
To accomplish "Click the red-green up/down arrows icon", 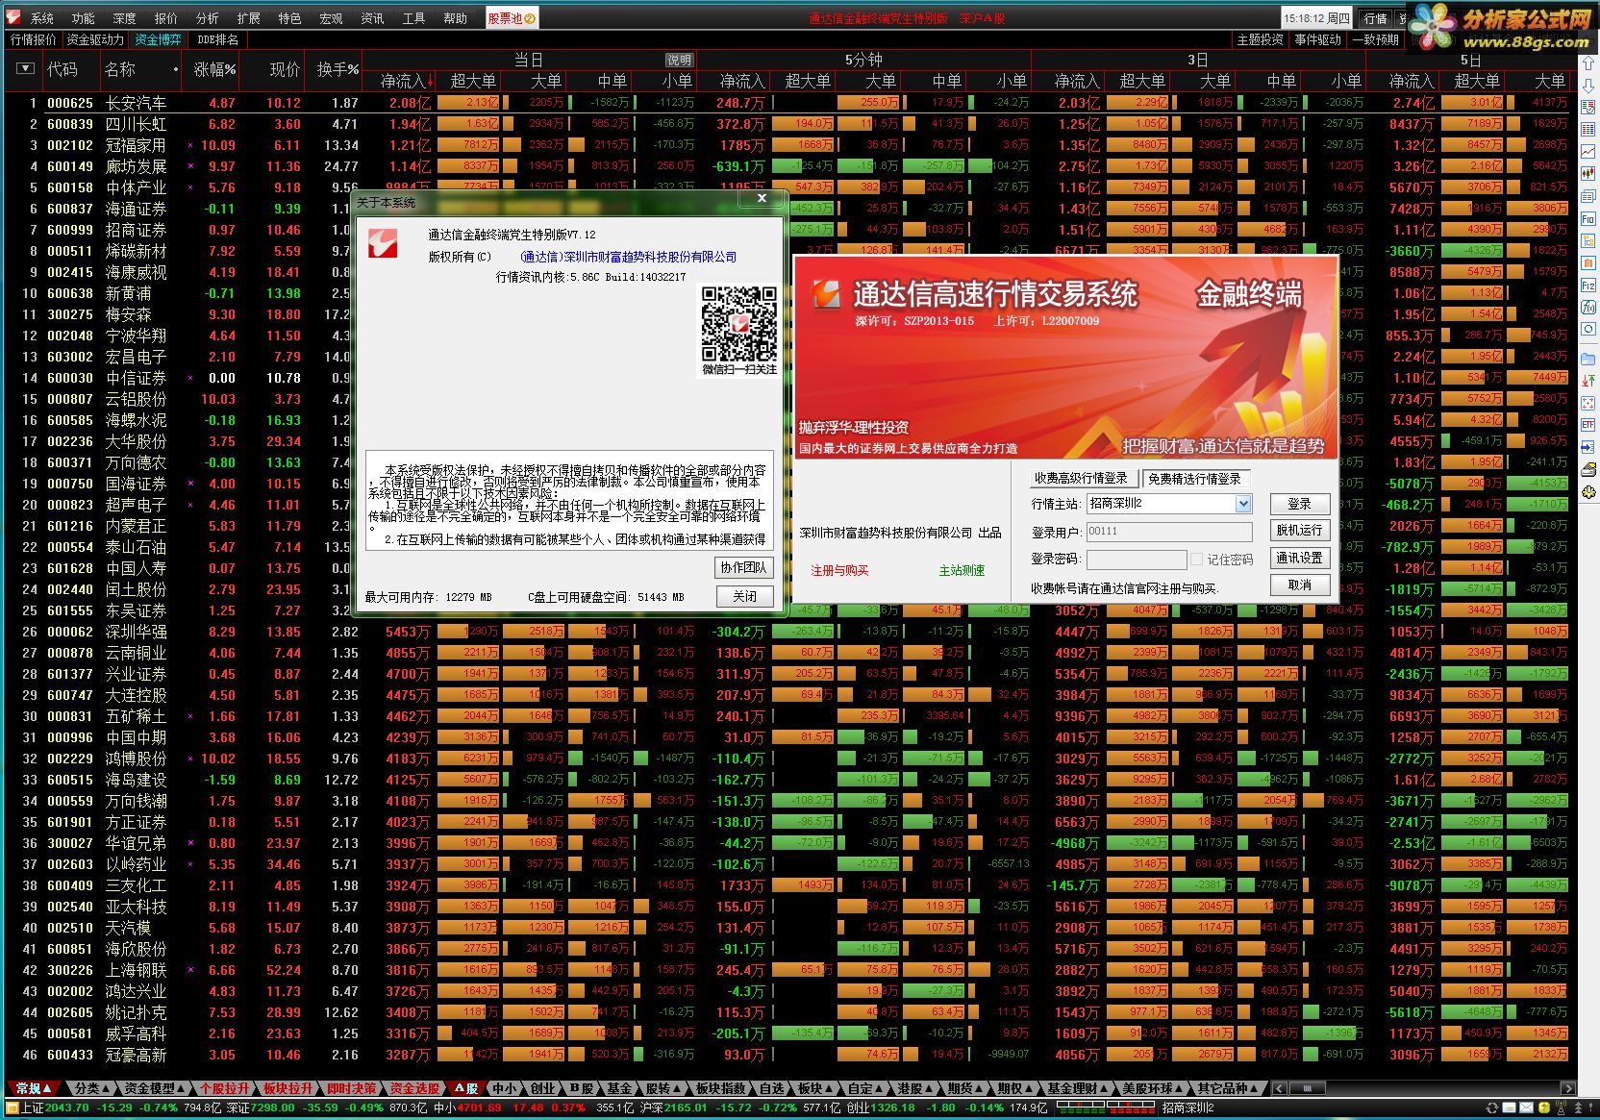I will click(x=1587, y=381).
